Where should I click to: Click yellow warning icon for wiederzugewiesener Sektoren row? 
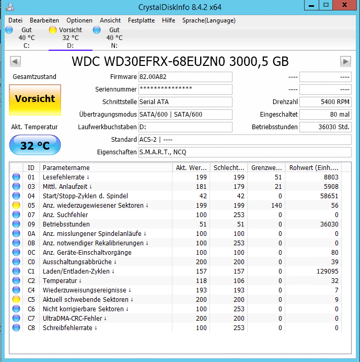pyautogui.click(x=16, y=205)
